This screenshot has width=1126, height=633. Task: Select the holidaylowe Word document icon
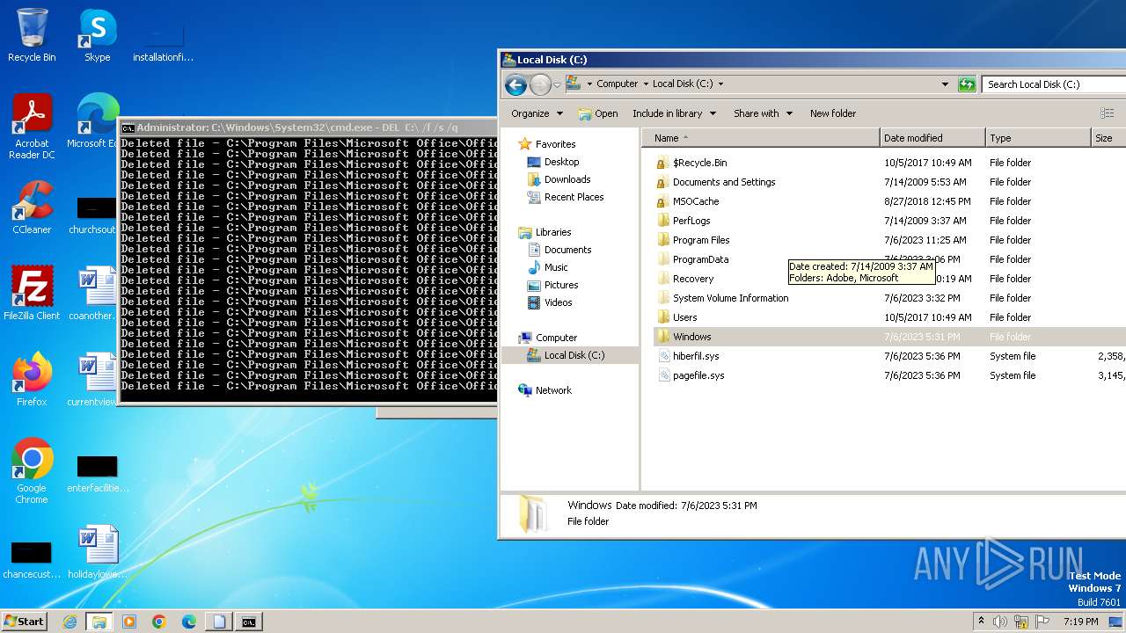[x=97, y=552]
